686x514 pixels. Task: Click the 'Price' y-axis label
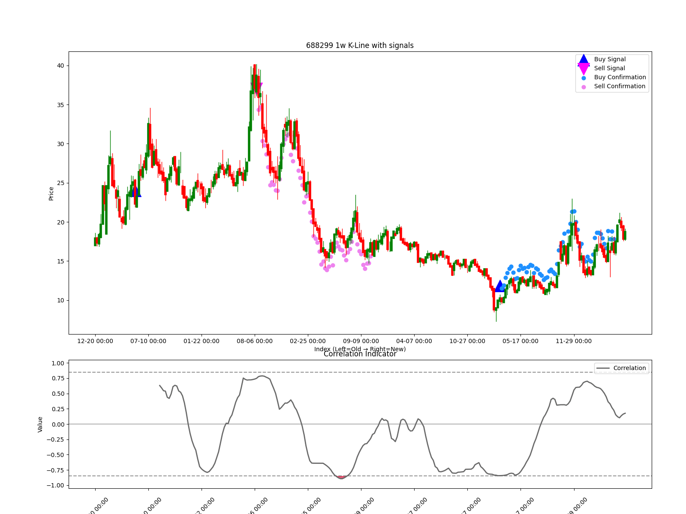[x=51, y=193]
